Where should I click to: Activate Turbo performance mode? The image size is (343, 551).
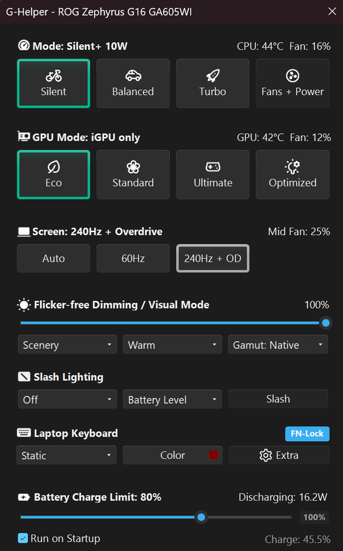pyautogui.click(x=213, y=83)
